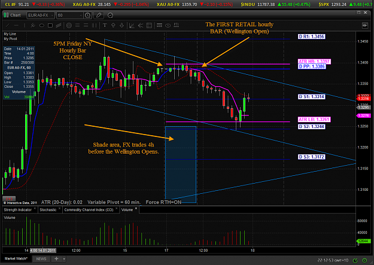The width and height of the screenshot is (374, 265).
Task: Click the D PP: 1.3386 pivot label
Action: pyautogui.click(x=312, y=66)
